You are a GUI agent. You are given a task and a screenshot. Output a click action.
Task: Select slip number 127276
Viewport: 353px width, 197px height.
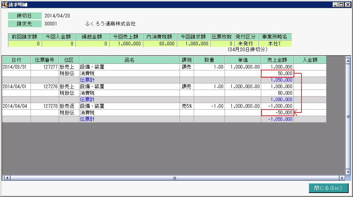45,86
